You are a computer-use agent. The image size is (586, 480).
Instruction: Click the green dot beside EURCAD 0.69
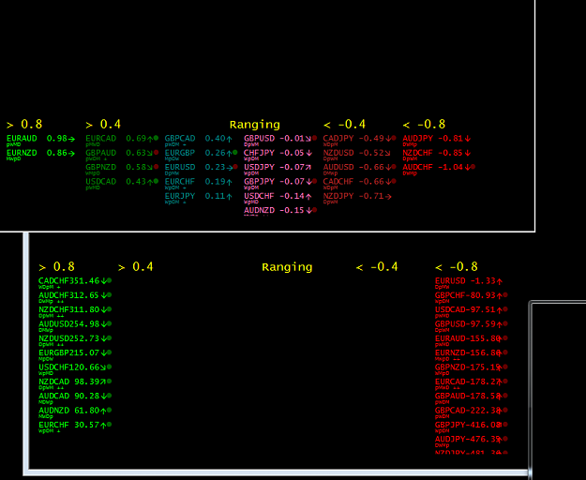(156, 138)
